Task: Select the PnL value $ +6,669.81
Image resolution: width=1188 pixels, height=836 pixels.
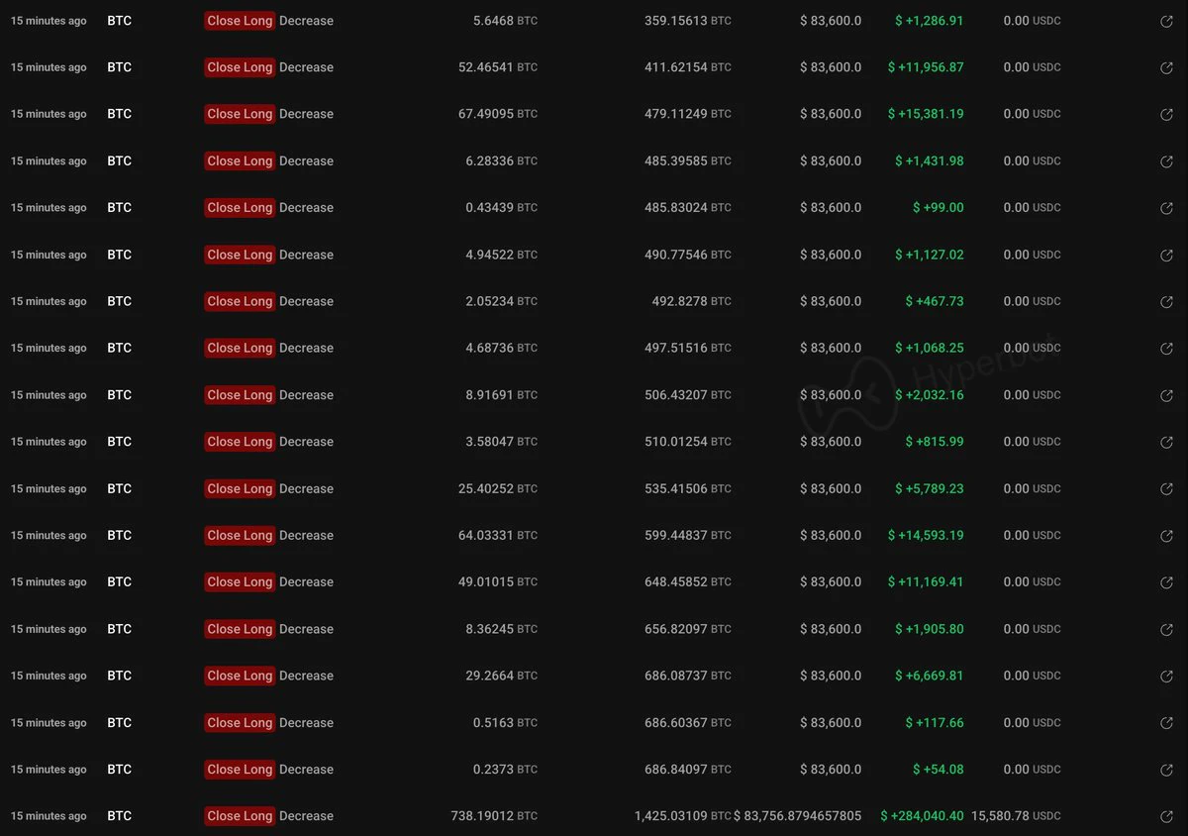Action: click(x=930, y=676)
